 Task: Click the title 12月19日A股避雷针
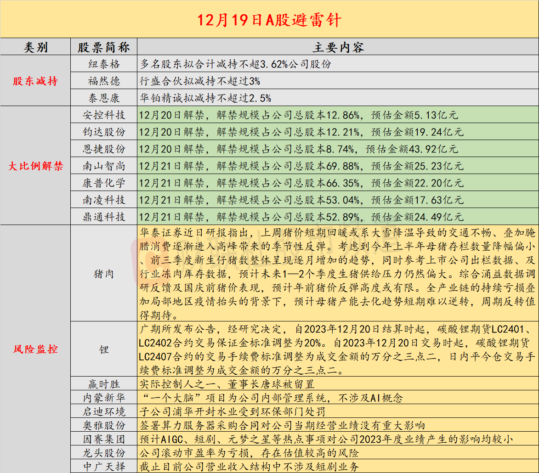pyautogui.click(x=269, y=20)
